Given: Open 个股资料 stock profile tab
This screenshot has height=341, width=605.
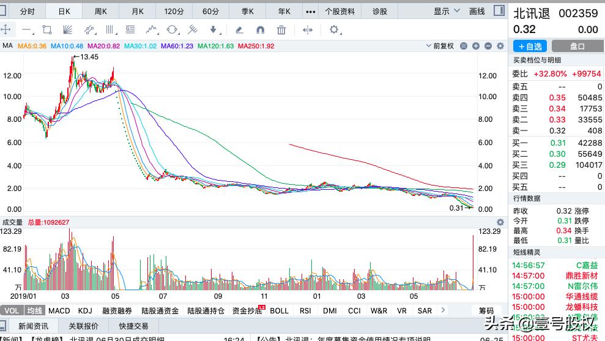Looking at the screenshot, I should tap(340, 12).
